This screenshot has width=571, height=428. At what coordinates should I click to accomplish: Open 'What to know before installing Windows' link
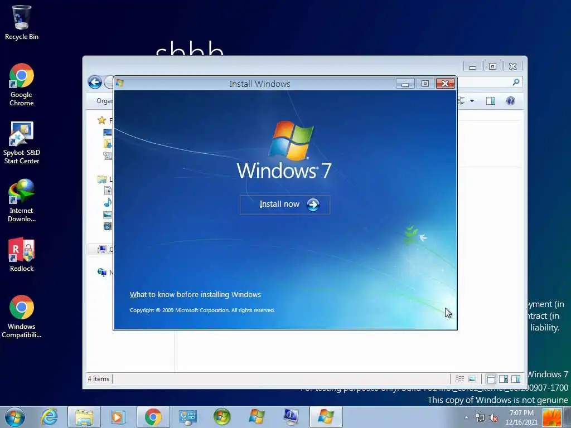pos(195,294)
